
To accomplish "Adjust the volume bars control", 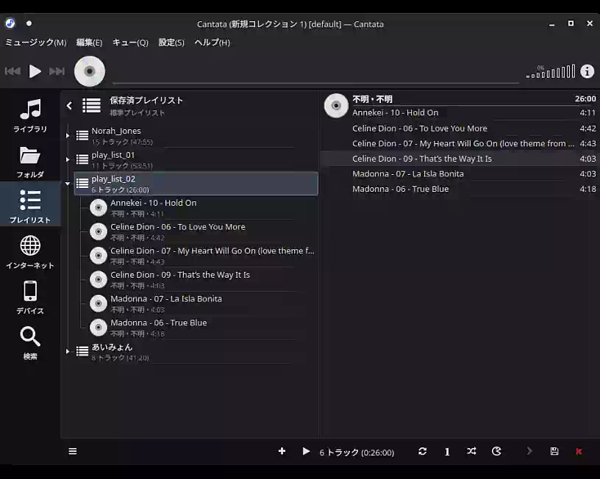I will tap(551, 71).
